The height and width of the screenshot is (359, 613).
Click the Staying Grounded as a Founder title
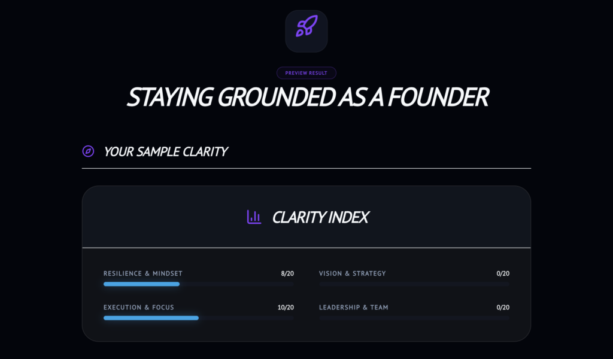tap(306, 98)
